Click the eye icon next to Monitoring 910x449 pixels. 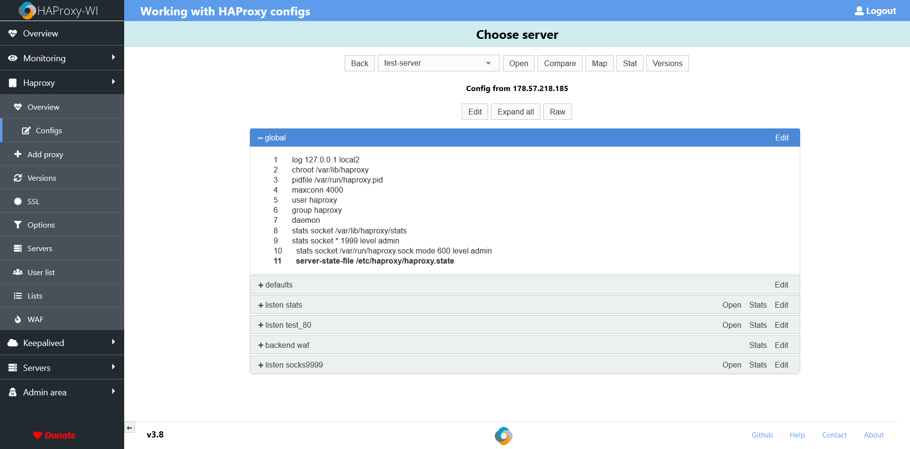(13, 58)
